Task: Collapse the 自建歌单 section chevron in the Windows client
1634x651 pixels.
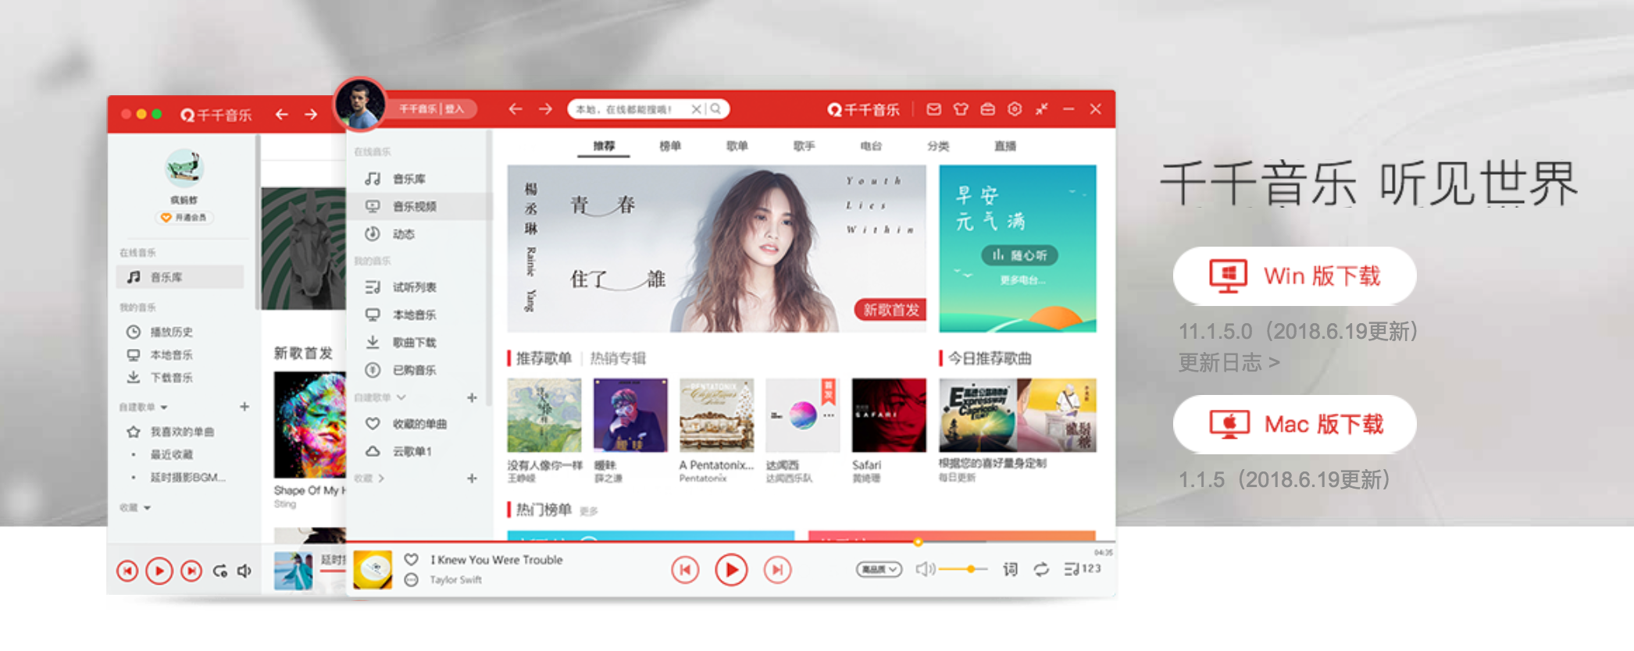Action: tap(401, 397)
